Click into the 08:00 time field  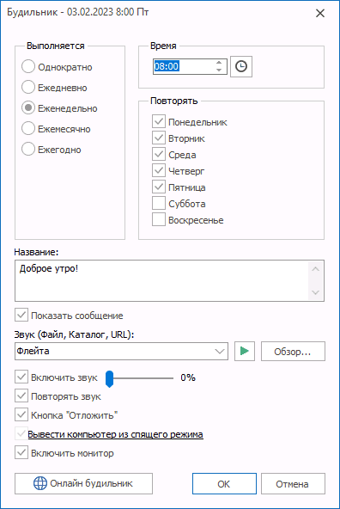pyautogui.click(x=183, y=66)
